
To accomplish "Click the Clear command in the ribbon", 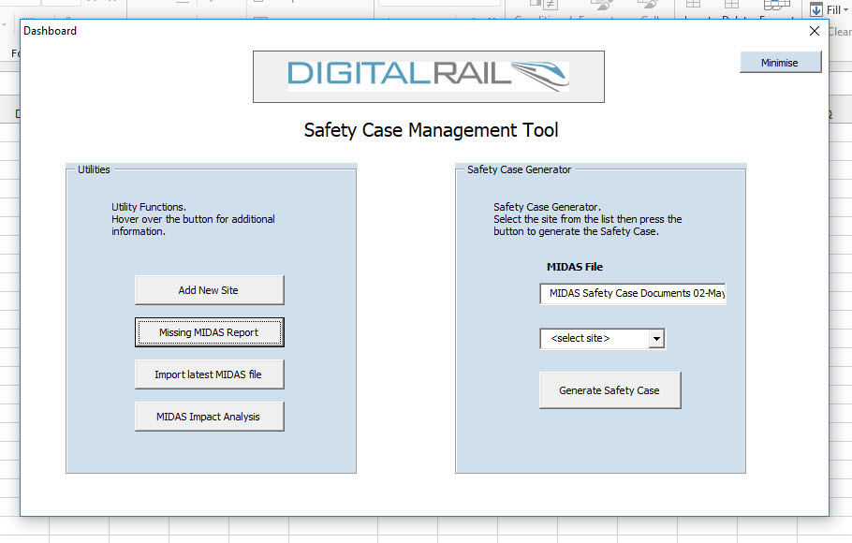I will coord(839,32).
